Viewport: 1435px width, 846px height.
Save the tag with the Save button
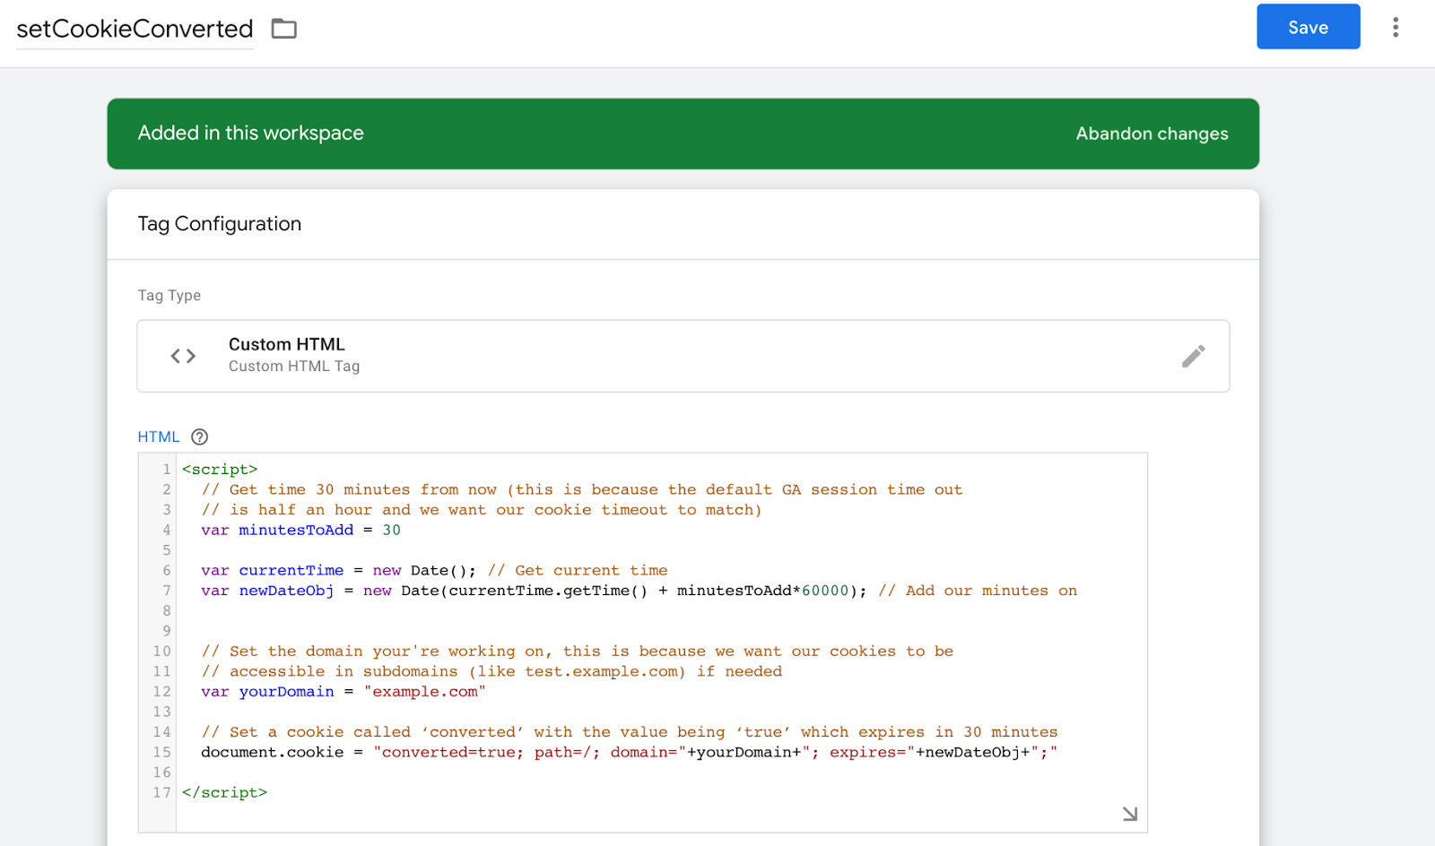(1308, 27)
